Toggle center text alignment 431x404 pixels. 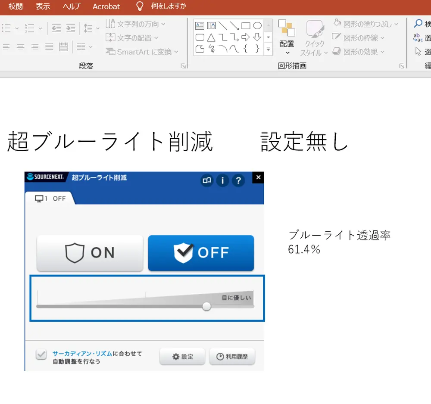[x=20, y=47]
